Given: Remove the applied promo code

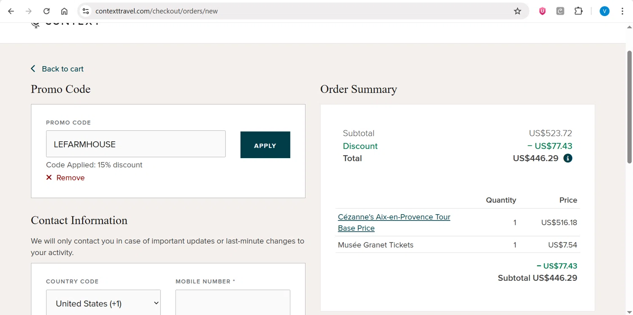Looking at the screenshot, I should point(70,178).
